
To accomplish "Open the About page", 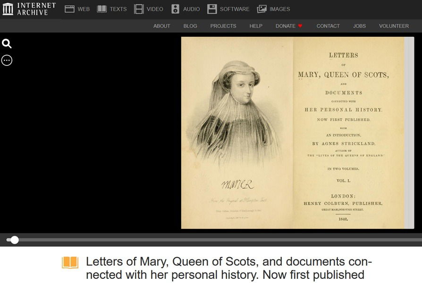I will pyautogui.click(x=161, y=26).
